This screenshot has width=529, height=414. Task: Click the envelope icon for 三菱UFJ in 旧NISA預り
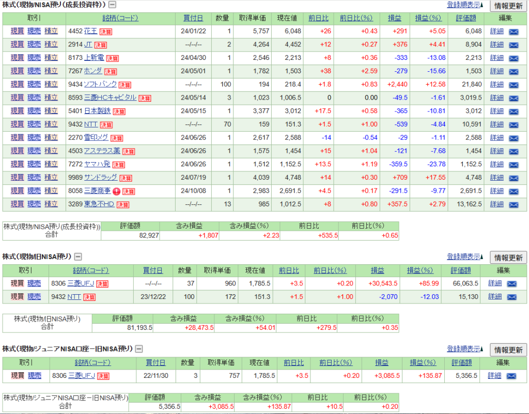(x=511, y=283)
